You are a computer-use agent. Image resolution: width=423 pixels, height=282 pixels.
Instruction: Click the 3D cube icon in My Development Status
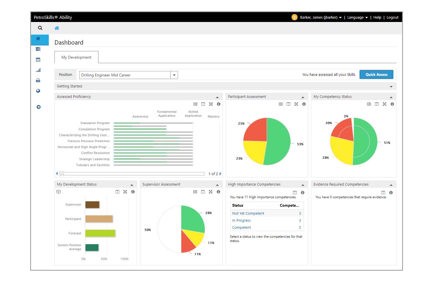pos(59,192)
